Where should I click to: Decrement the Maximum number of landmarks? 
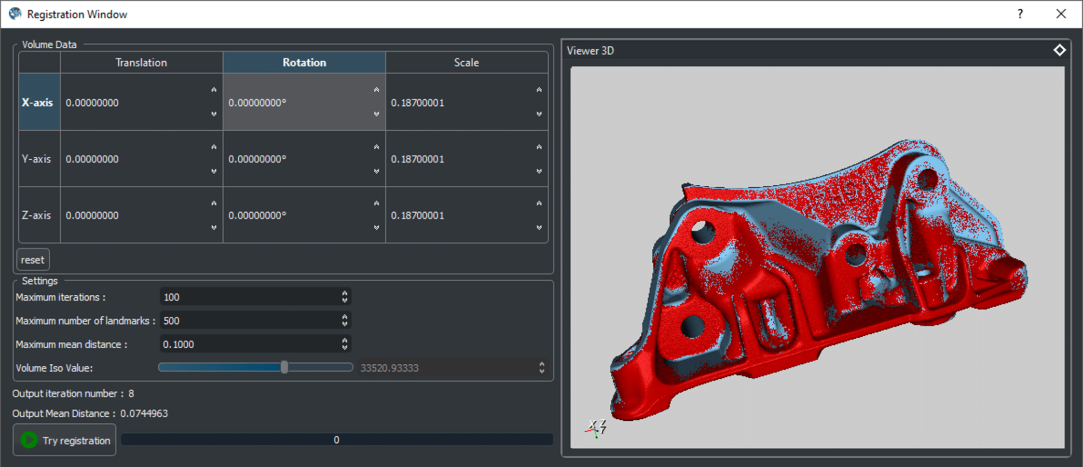point(344,323)
